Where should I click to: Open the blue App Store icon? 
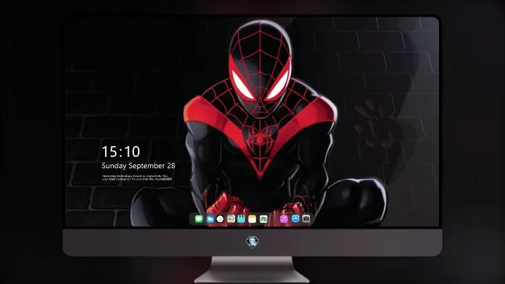coord(296,219)
